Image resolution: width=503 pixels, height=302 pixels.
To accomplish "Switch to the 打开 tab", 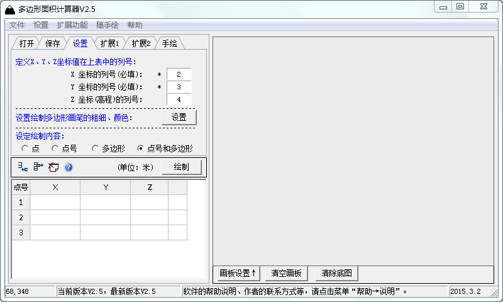I will [26, 43].
